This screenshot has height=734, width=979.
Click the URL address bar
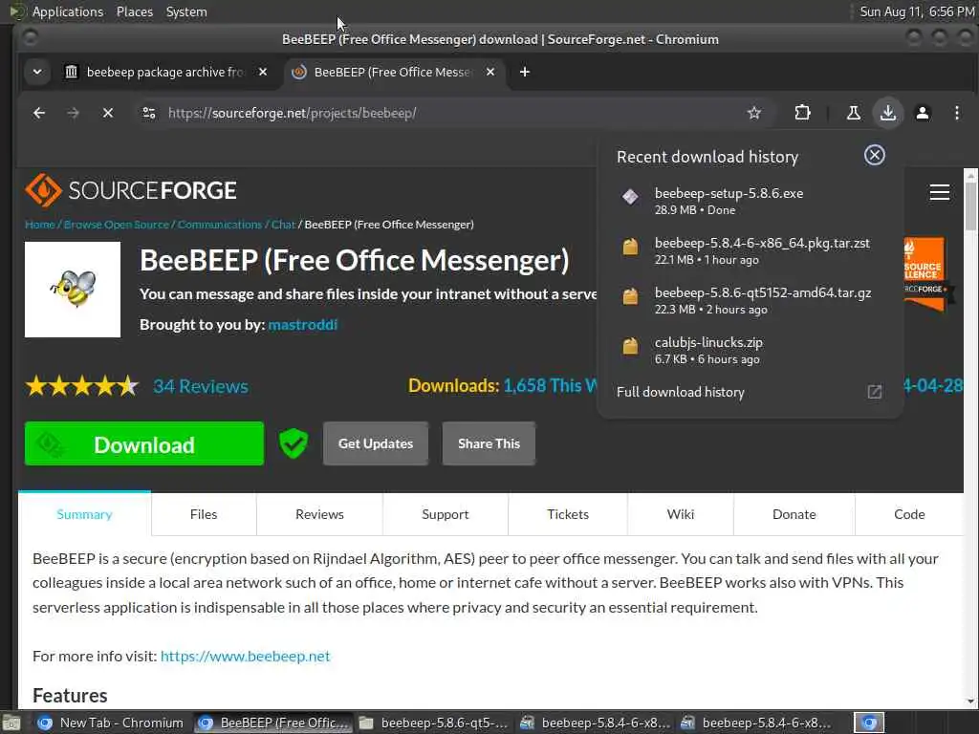coord(437,113)
